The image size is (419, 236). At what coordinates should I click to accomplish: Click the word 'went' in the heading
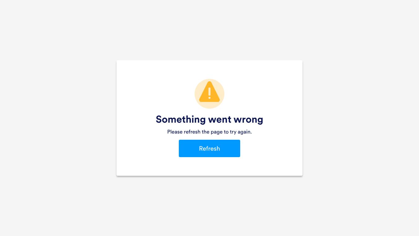pos(221,120)
